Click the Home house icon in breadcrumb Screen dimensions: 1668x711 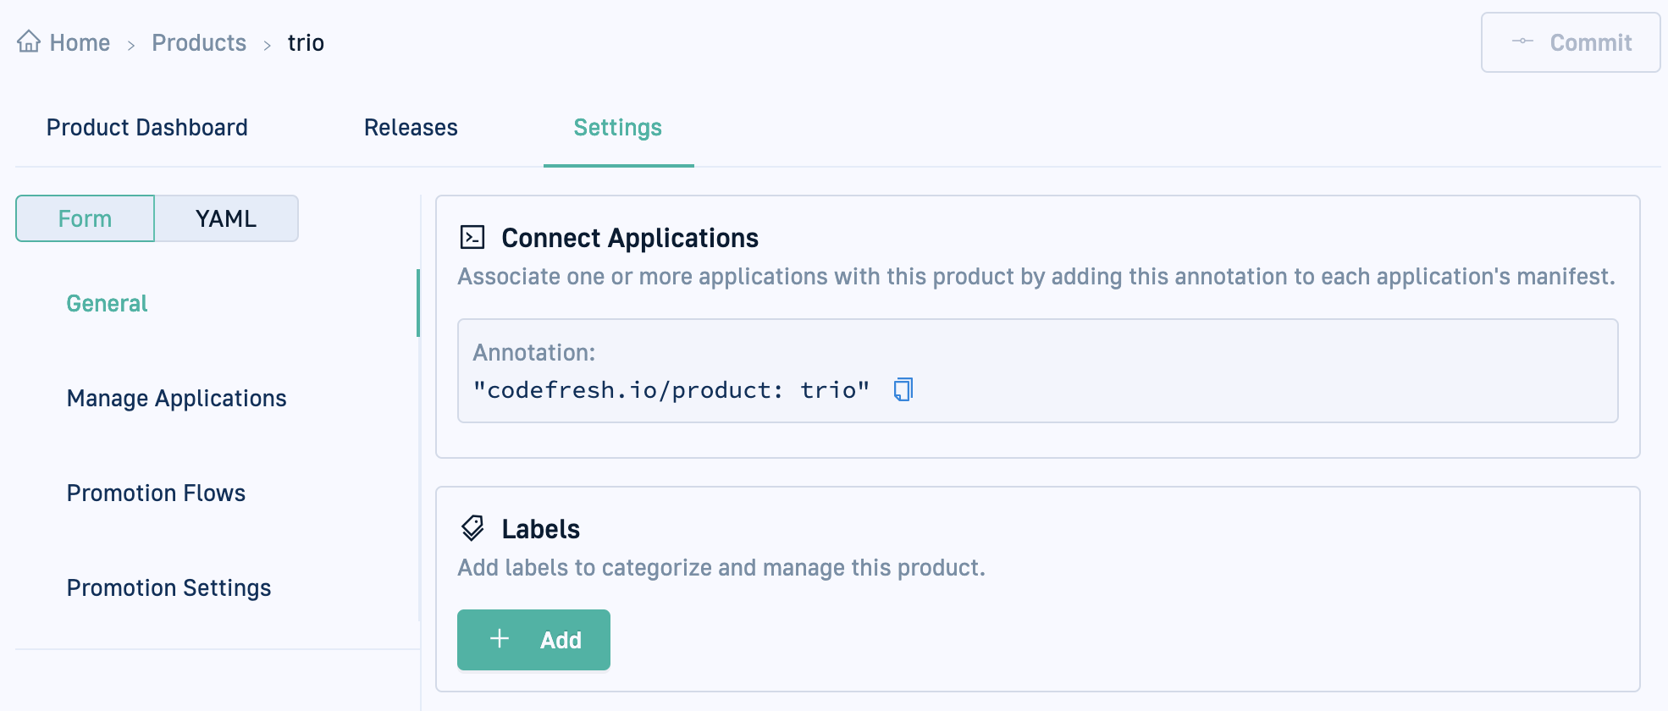pyautogui.click(x=29, y=41)
